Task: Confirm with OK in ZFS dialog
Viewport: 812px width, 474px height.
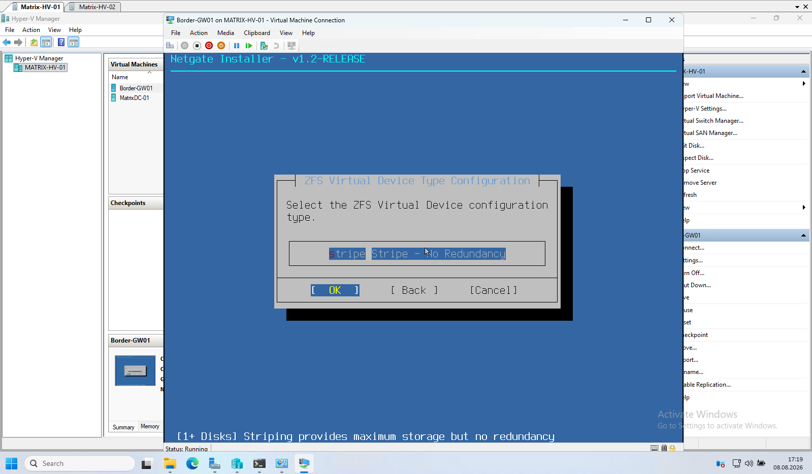Action: 335,290
